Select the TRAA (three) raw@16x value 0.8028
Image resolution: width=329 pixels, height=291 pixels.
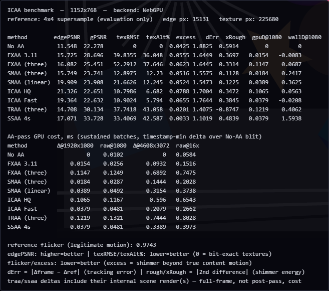point(186,218)
